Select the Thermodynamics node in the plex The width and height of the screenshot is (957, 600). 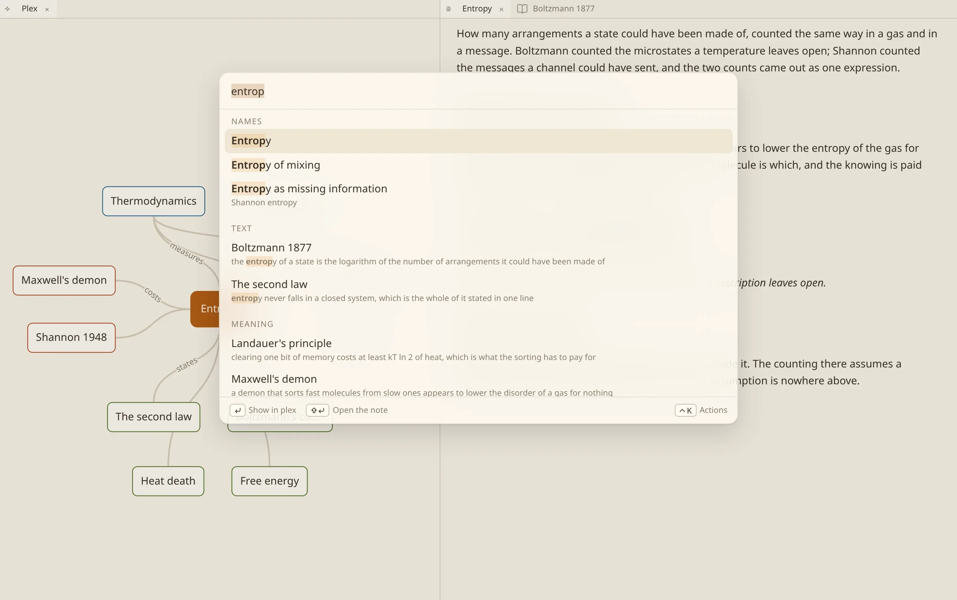(154, 201)
